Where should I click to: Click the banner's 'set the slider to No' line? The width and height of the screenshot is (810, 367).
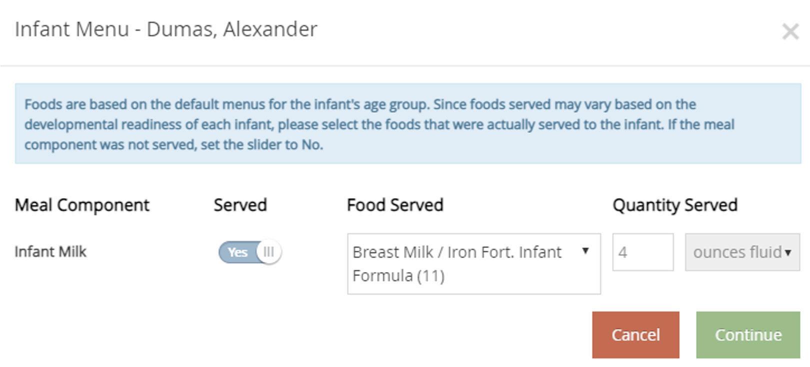click(173, 144)
